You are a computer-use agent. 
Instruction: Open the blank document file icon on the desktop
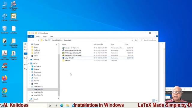pyautogui.click(x=14, y=30)
